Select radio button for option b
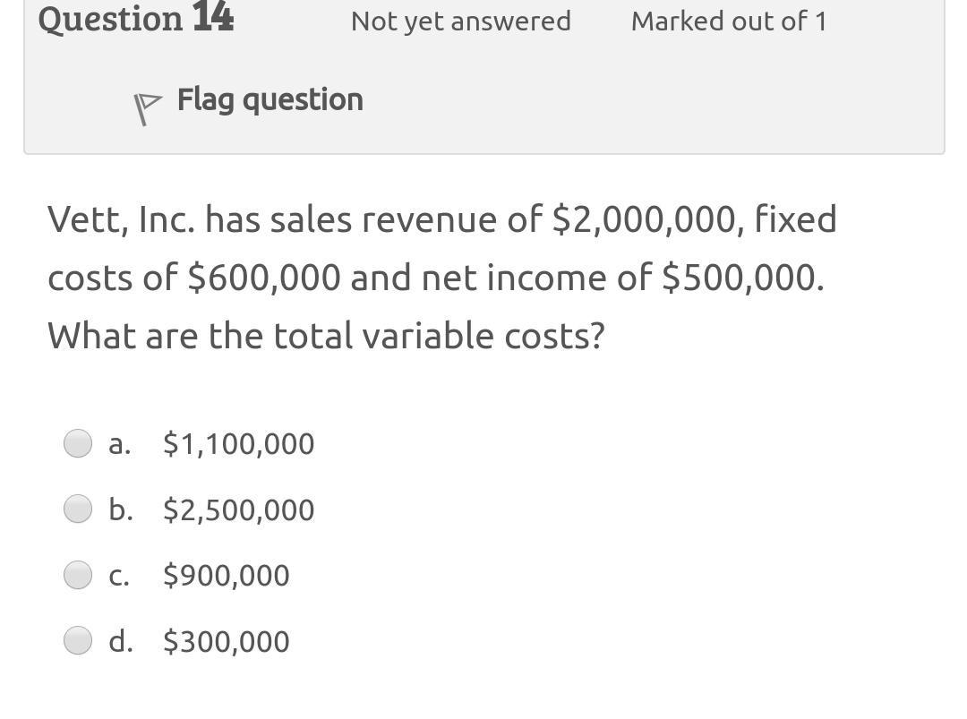This screenshot has height=719, width=967. [x=78, y=509]
